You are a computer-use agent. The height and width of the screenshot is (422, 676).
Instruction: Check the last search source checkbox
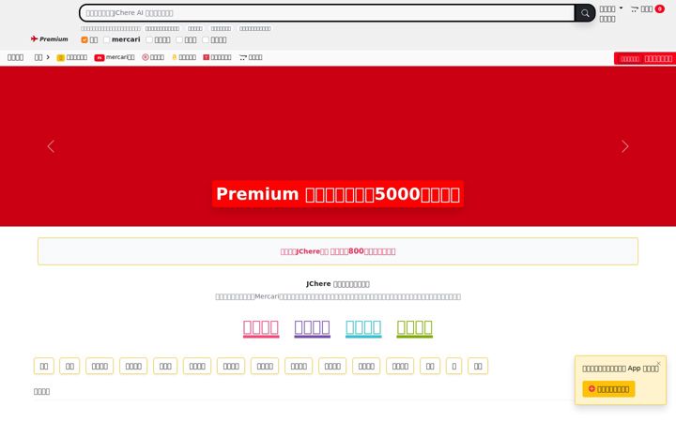tap(206, 39)
